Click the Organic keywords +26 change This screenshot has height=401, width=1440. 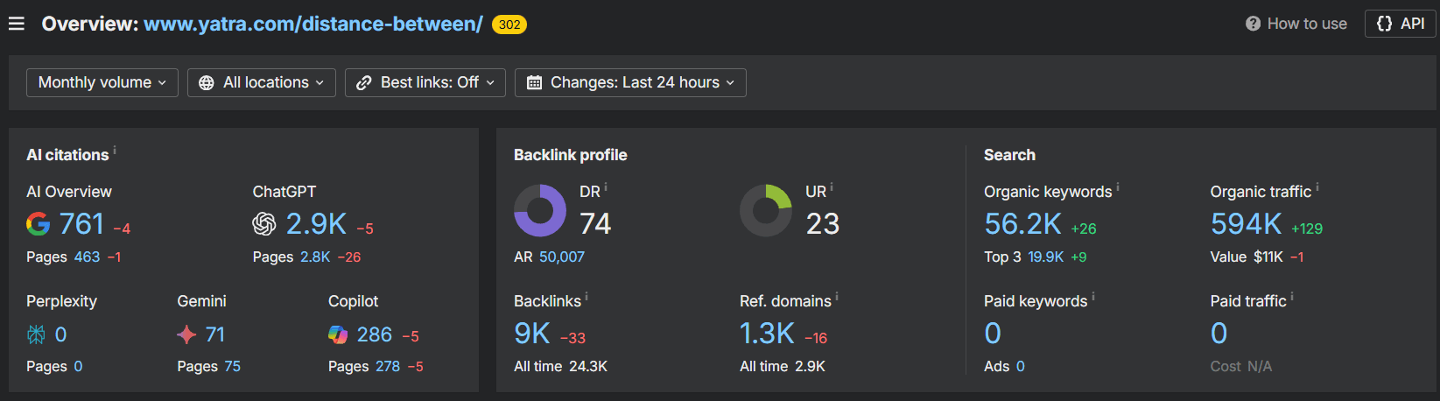click(1084, 229)
